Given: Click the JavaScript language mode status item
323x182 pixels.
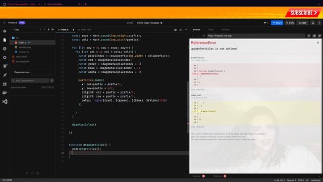Looking at the screenshot, I should pos(316,180).
